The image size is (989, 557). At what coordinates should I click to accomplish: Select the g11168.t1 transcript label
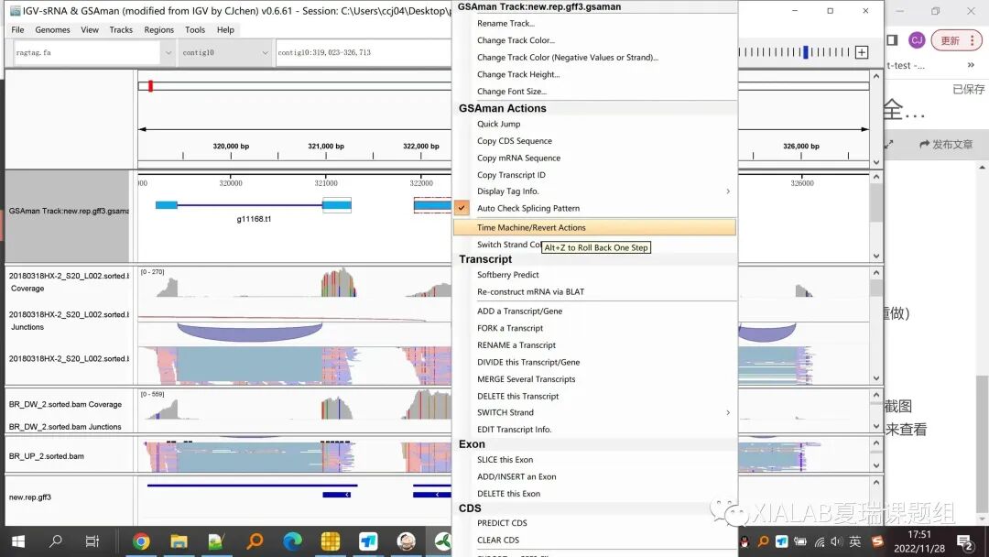[254, 219]
